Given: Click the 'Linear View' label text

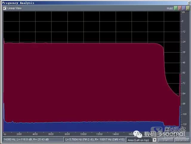Looking at the screenshot, I should 14,8.
